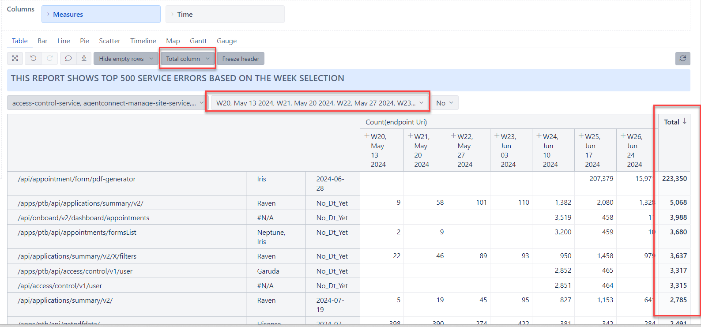Viewport: 701px width, 327px height.
Task: Expand W20 May 13 week column
Action: [x=367, y=136]
